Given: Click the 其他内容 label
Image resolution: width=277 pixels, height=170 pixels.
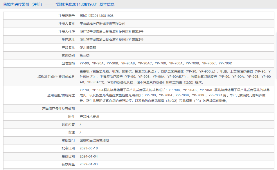Looking at the screenshot, I should [x=68, y=124].
